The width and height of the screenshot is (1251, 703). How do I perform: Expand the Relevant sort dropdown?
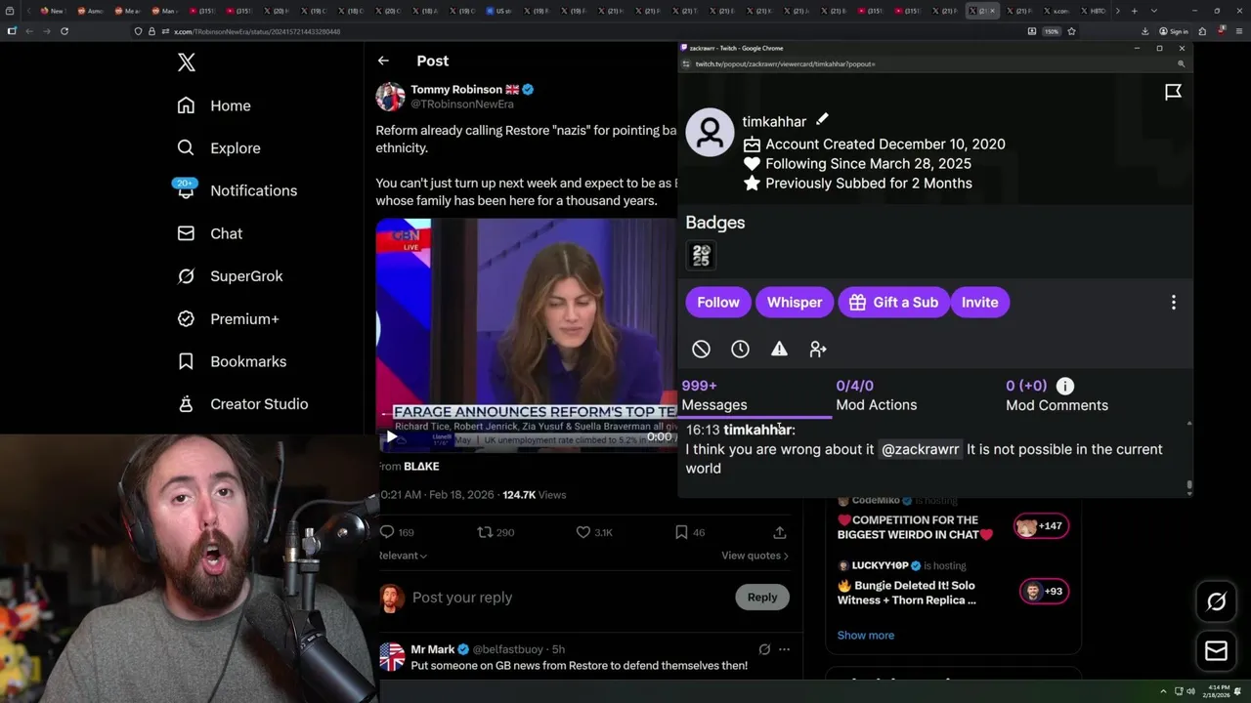(x=403, y=556)
